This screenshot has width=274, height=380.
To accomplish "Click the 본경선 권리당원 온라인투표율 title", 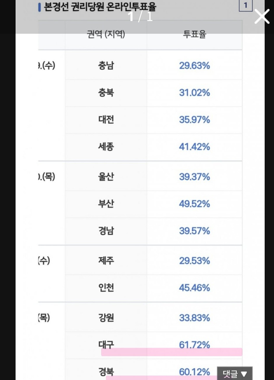I will pos(100,6).
